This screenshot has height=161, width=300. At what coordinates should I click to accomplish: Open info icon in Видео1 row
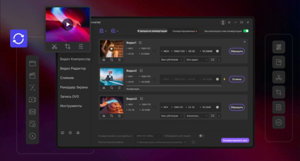pyautogui.click(x=219, y=60)
